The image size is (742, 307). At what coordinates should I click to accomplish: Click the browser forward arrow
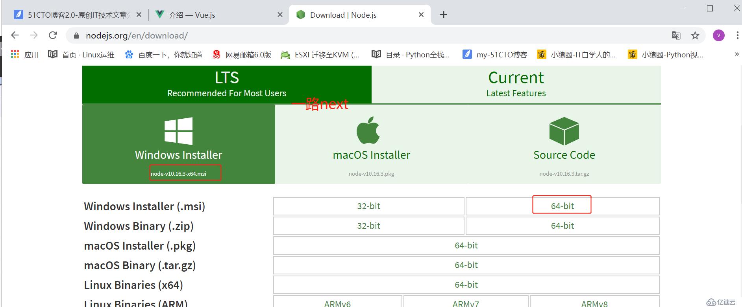pyautogui.click(x=34, y=35)
